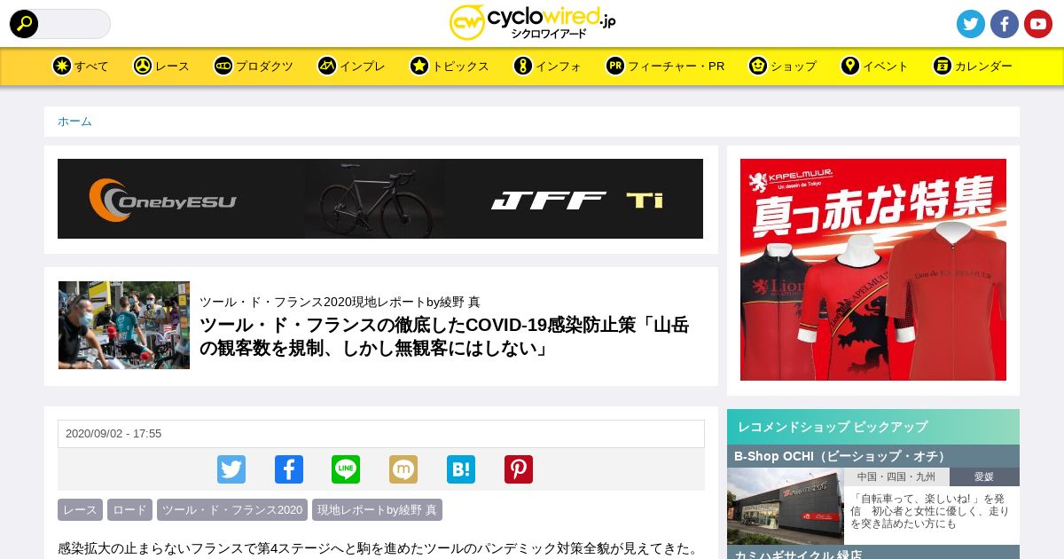Click the イベント location pin icon
Screen dimensions: 1064x559
[850, 66]
